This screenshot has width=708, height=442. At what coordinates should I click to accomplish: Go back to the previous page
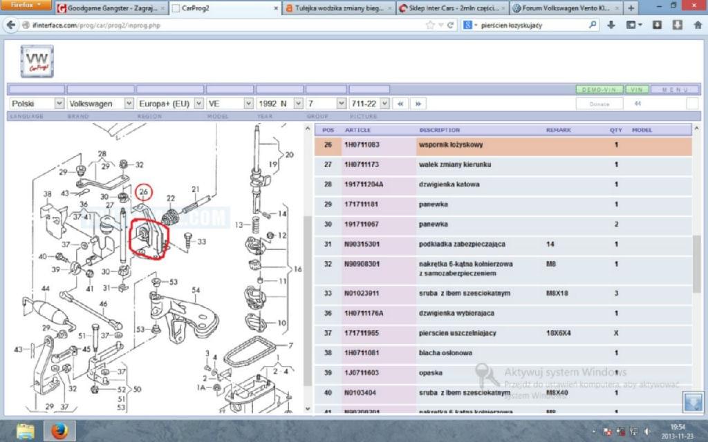tap(11, 26)
